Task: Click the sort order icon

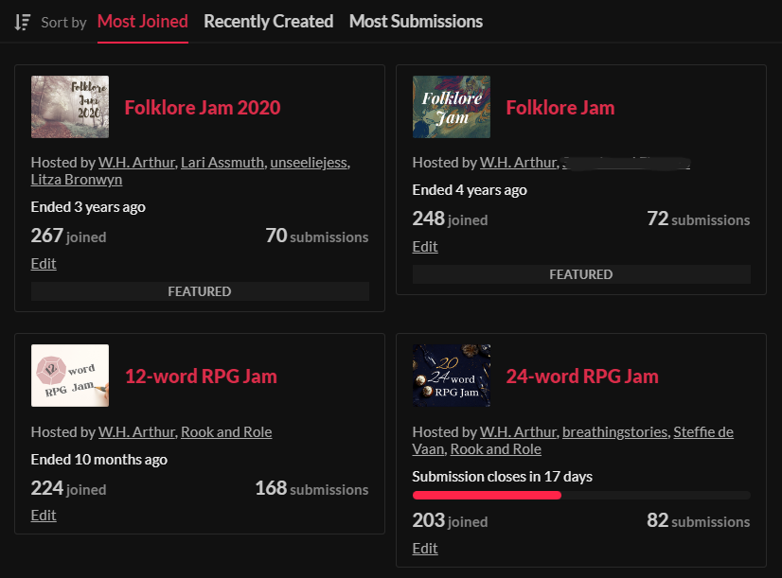Action: [x=23, y=22]
